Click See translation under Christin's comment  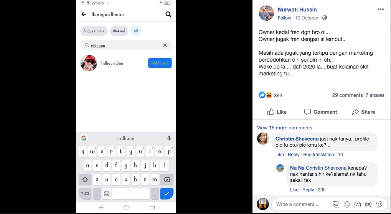click(x=318, y=155)
